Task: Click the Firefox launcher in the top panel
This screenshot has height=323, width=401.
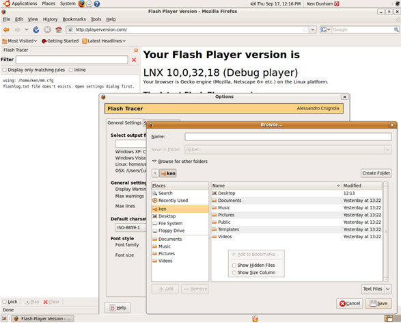Action: tap(81, 3)
